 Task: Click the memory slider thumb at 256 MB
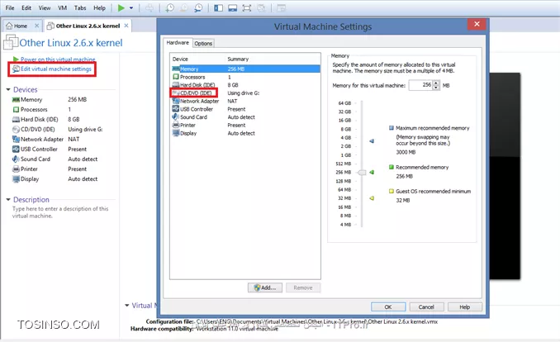click(x=362, y=173)
